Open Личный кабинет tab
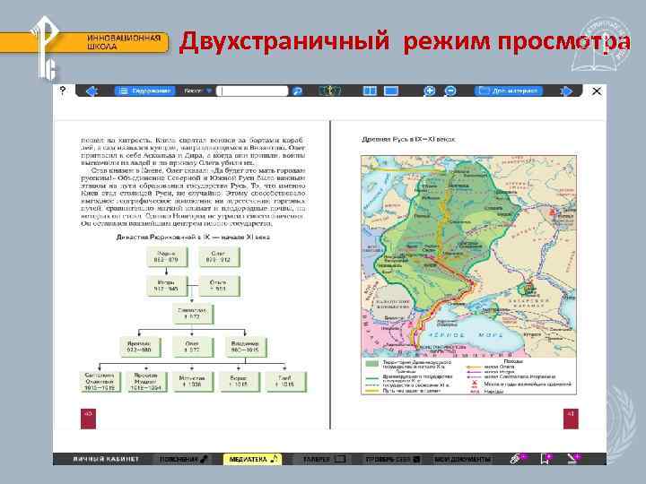Image resolution: width=646 pixels, height=484 pixels. point(106,459)
